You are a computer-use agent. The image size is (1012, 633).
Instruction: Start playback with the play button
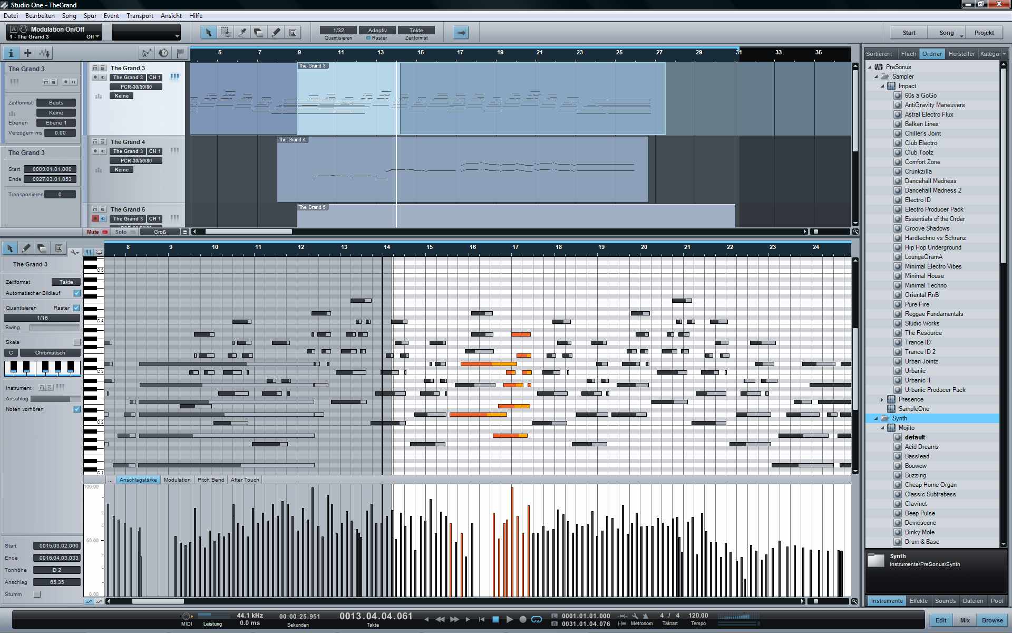point(509,619)
